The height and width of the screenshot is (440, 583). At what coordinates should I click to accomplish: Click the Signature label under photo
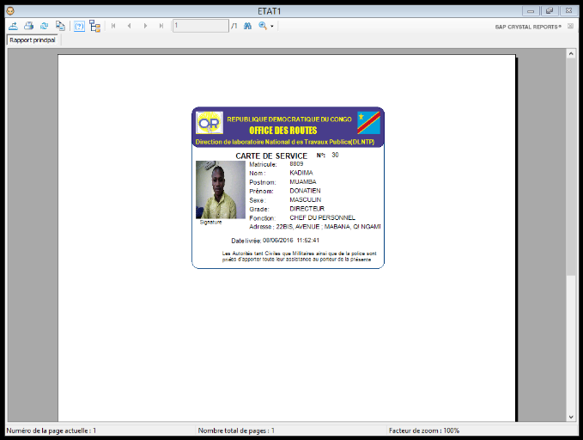point(211,222)
